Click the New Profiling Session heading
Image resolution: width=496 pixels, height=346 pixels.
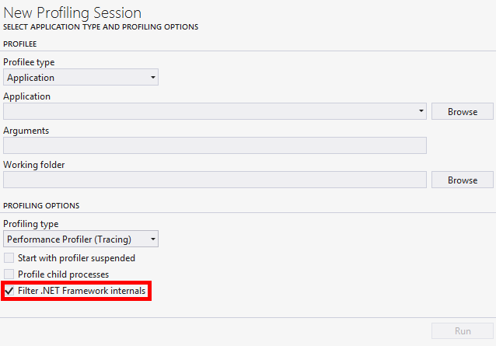pyautogui.click(x=83, y=12)
